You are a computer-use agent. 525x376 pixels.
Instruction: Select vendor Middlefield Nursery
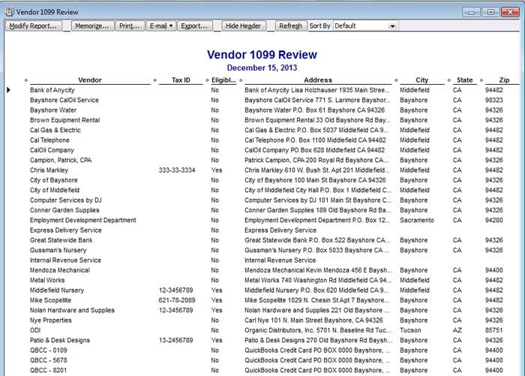pyautogui.click(x=57, y=290)
